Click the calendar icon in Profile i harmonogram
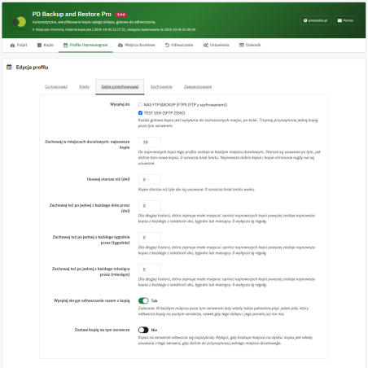Image resolution: width=368 pixels, height=368 pixels. tap(65, 46)
